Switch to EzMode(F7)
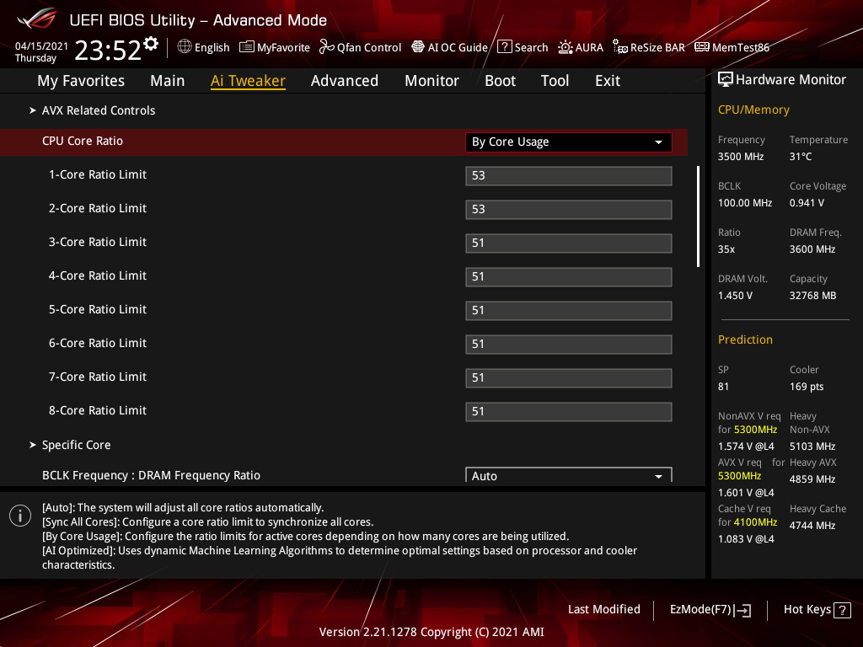This screenshot has width=863, height=647. tap(710, 610)
